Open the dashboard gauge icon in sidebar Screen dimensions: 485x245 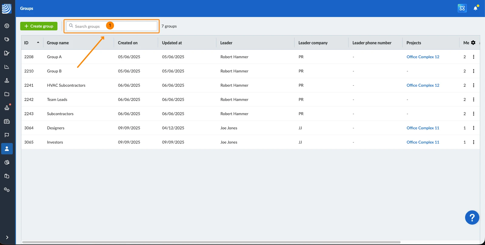(x=7, y=26)
